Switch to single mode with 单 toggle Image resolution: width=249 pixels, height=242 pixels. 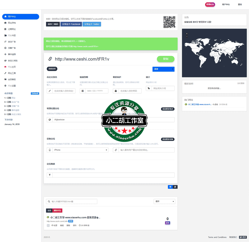pyautogui.click(x=170, y=187)
